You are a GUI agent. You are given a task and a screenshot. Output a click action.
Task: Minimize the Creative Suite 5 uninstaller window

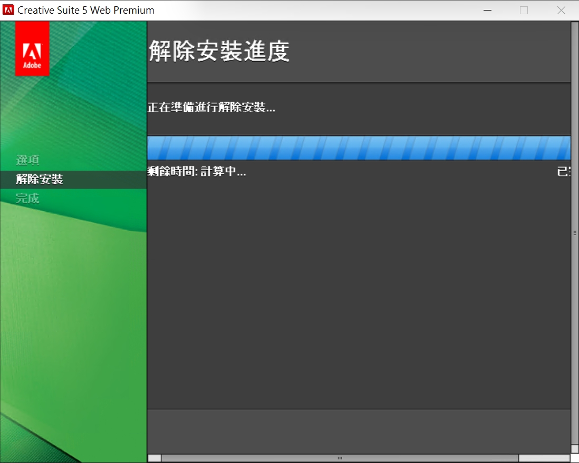tap(487, 10)
